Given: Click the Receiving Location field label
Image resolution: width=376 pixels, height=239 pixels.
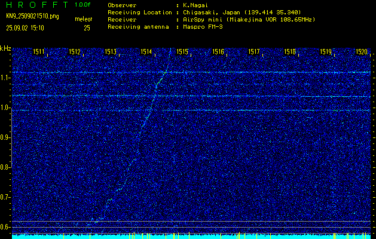Looking at the screenshot, I should tap(140, 13).
